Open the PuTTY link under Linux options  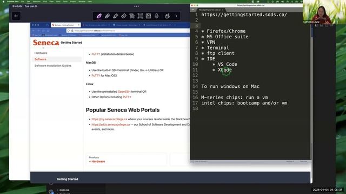tap(127, 97)
